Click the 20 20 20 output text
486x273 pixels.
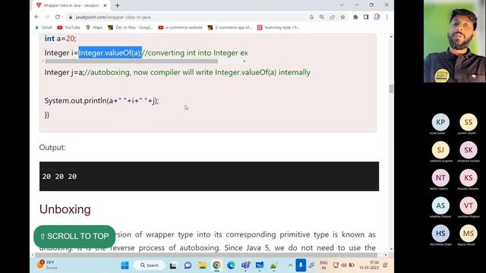[x=59, y=177]
